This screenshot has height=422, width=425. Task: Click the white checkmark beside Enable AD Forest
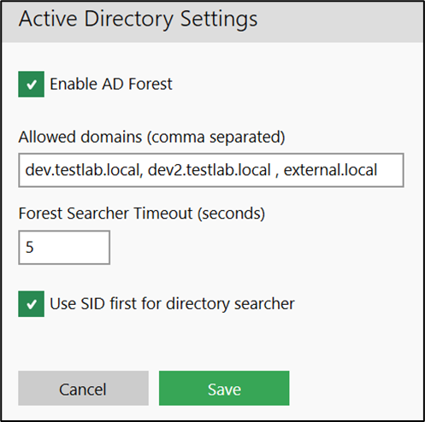(x=31, y=85)
